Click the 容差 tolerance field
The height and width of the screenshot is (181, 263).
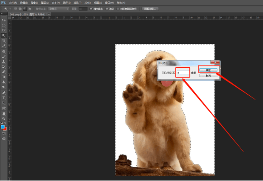click(x=83, y=9)
